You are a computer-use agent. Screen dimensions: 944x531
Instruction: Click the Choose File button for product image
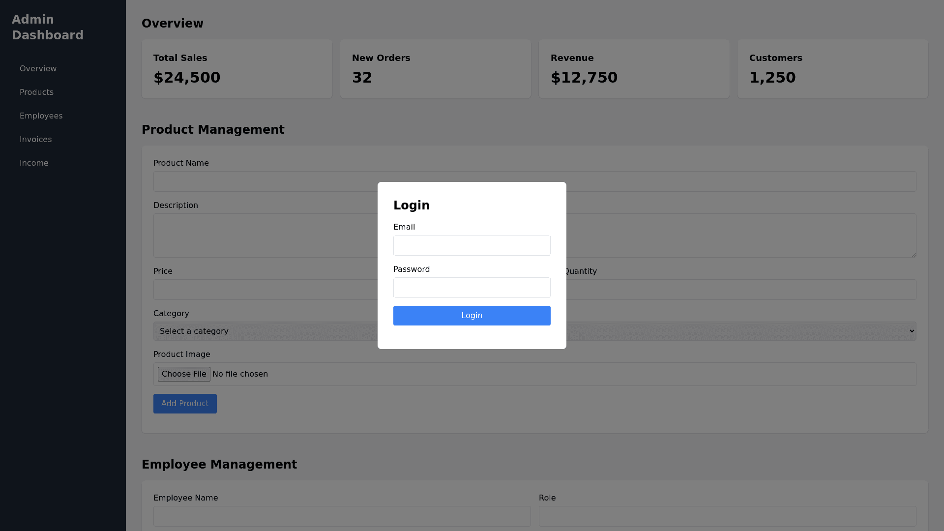[184, 374]
